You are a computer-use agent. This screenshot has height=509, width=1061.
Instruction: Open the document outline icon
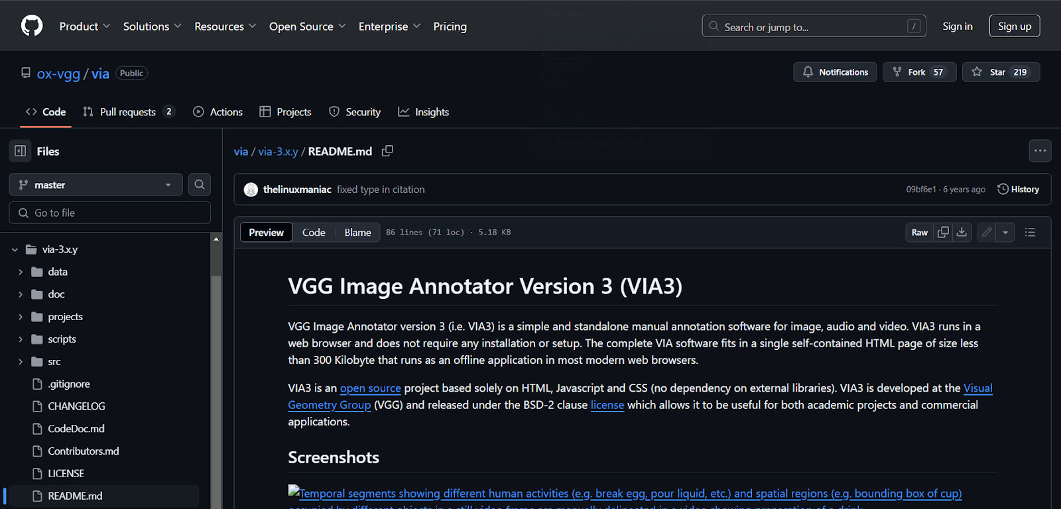(1030, 232)
